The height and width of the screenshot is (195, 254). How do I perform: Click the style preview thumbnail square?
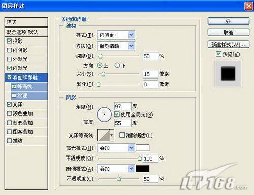228,73
